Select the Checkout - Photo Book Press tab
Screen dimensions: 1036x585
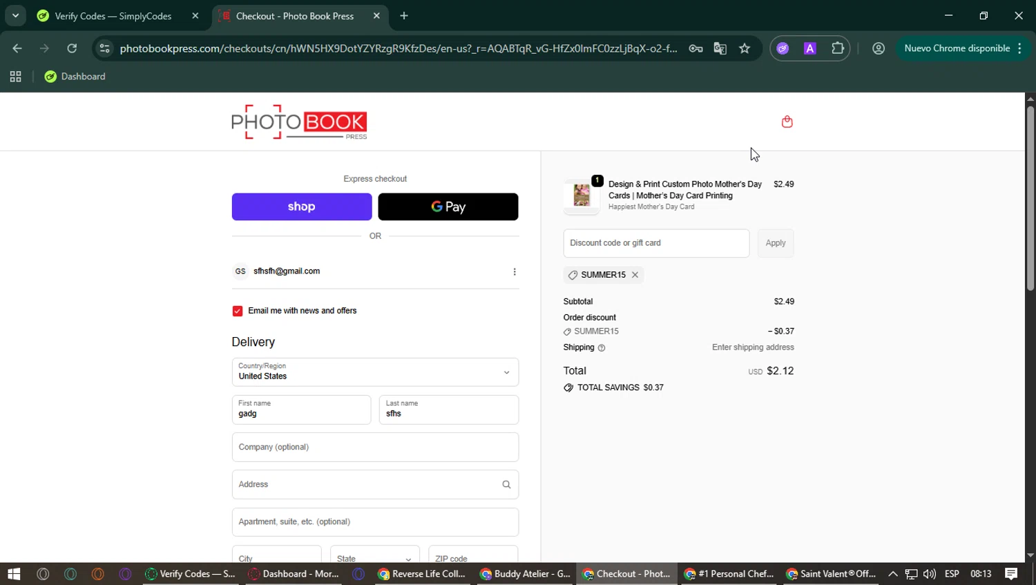point(296,16)
